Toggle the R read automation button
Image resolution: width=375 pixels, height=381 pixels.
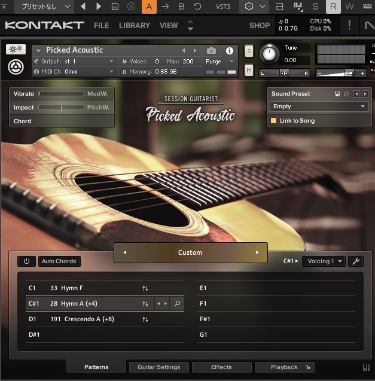pos(333,7)
